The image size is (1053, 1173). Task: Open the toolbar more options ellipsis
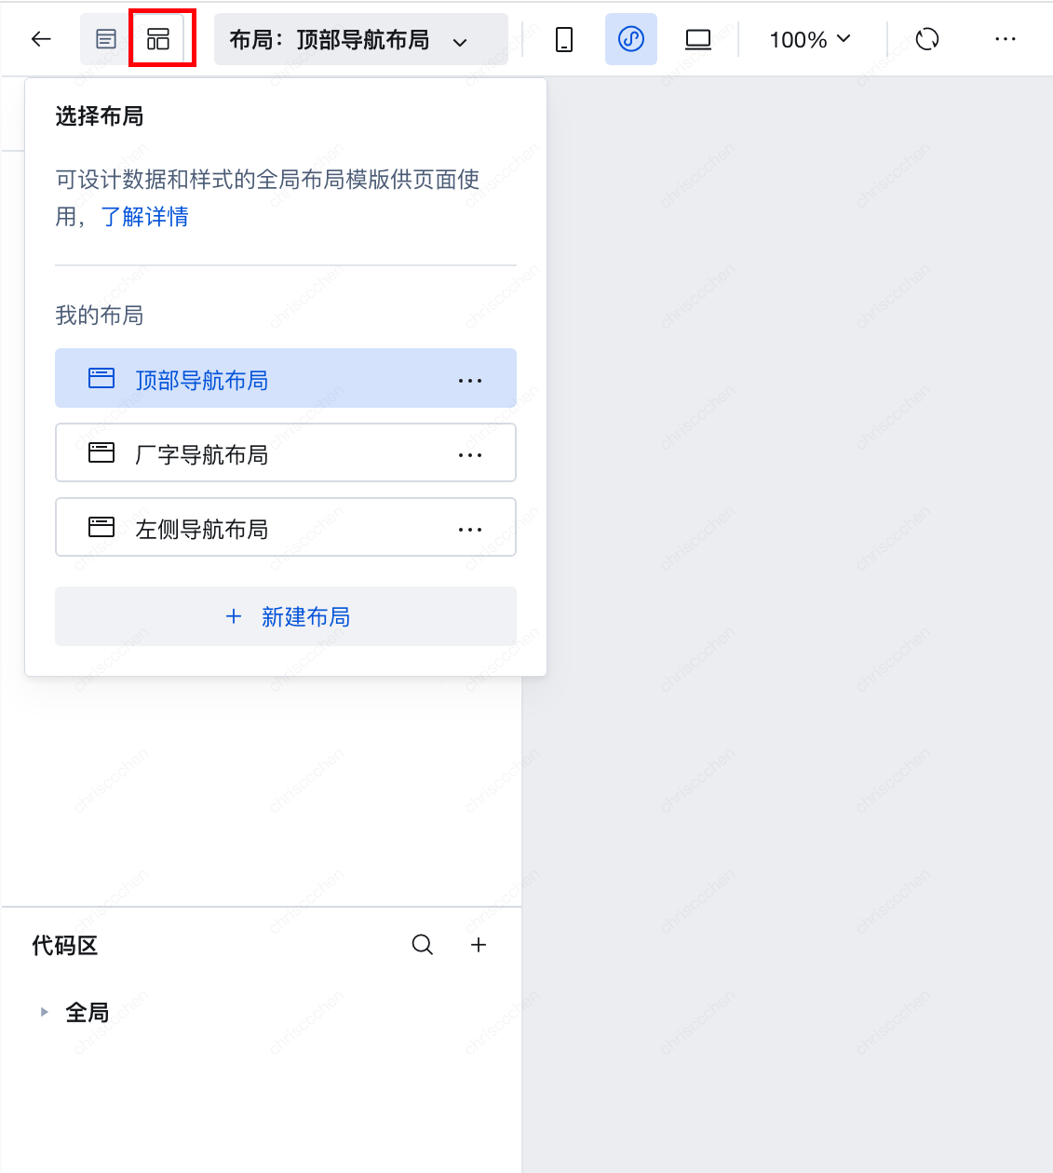point(1006,39)
